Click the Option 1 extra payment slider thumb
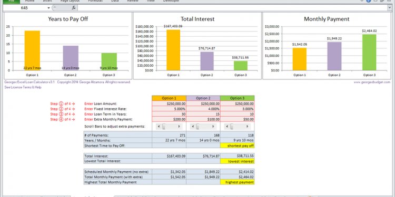This screenshot has height=197, width=395. (164, 127)
